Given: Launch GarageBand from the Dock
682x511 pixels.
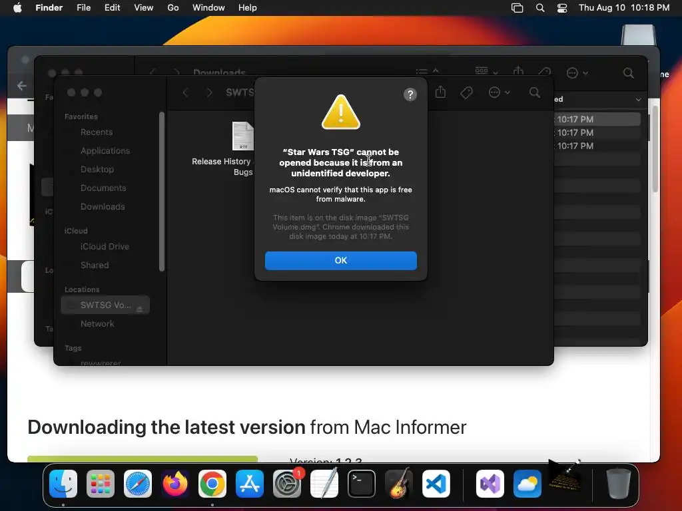Looking at the screenshot, I should (x=399, y=484).
